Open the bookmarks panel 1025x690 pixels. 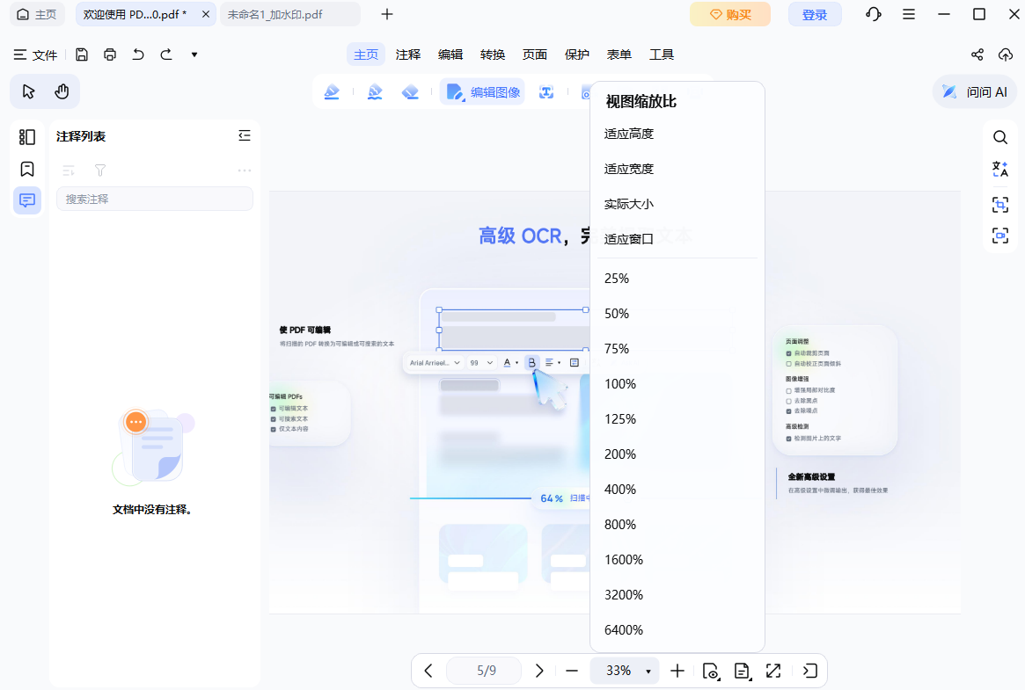pos(26,169)
